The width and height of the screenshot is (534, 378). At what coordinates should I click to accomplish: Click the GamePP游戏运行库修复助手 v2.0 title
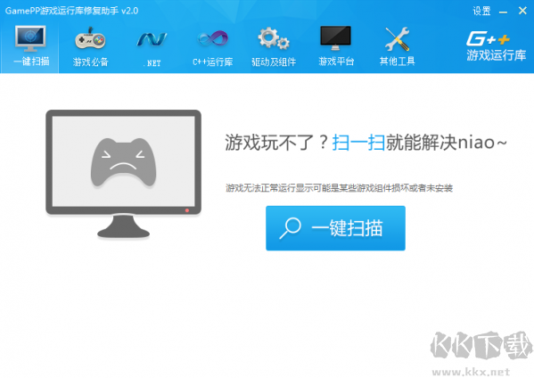[x=71, y=11]
